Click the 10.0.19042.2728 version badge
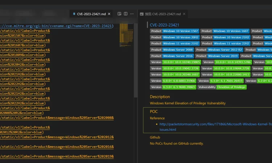 [x=175, y=68]
